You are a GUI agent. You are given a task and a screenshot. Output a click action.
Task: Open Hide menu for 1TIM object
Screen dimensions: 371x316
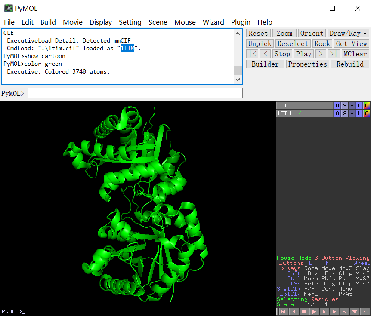(352, 114)
